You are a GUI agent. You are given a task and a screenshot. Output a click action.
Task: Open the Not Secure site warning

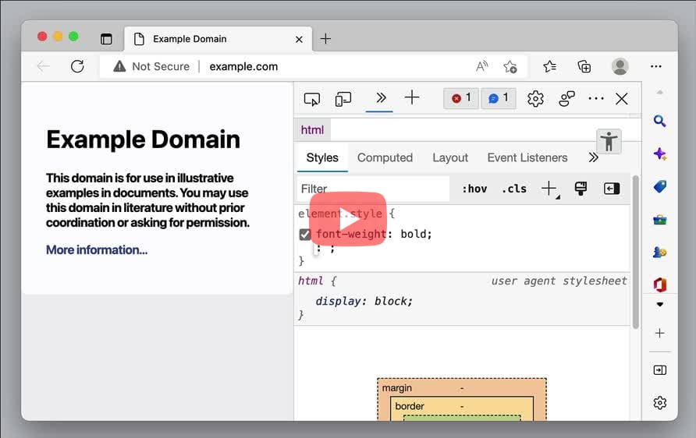[x=151, y=66]
